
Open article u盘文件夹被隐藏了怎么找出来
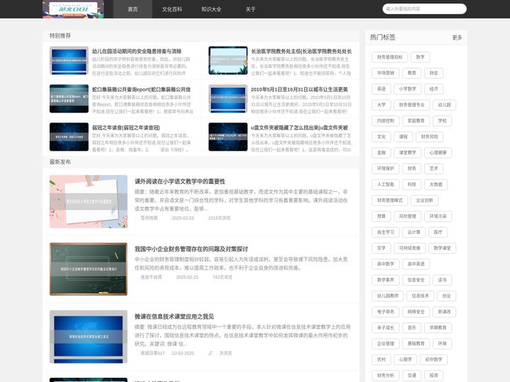(299, 127)
